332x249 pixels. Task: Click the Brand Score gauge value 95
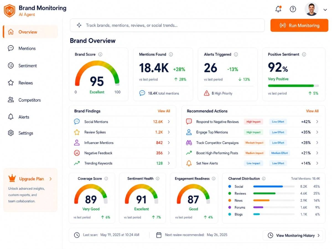(x=97, y=81)
